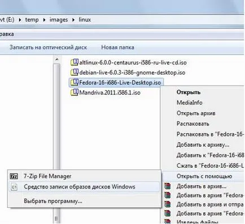Choose 'Распаковать в "Fedora-16' entry
The image size is (245, 224).
(x=210, y=134)
